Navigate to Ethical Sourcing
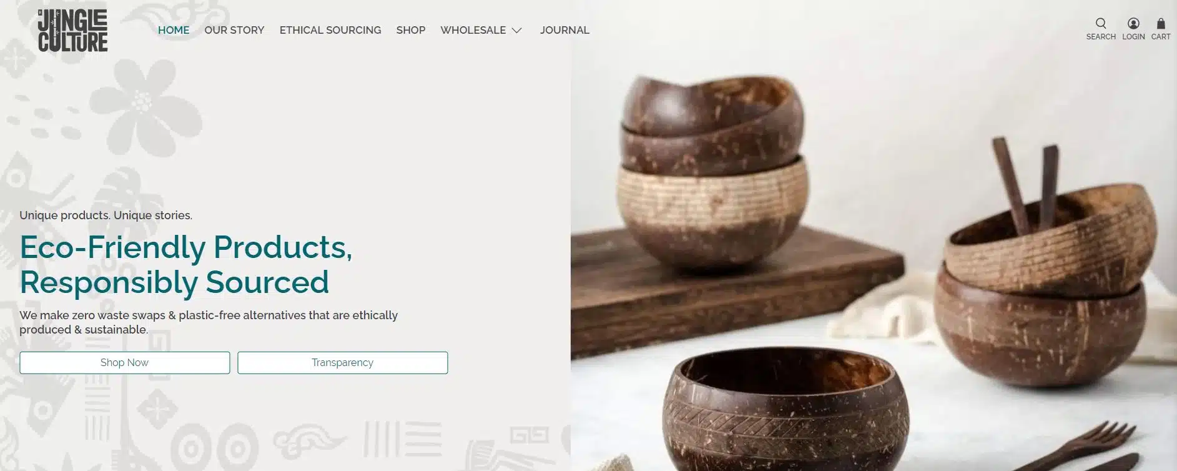The image size is (1177, 471). click(330, 30)
